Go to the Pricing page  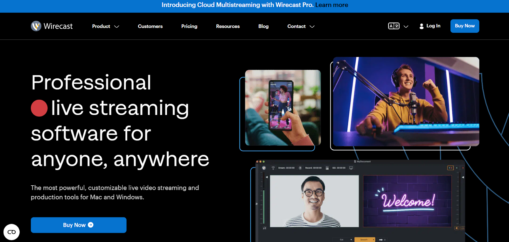tap(189, 26)
